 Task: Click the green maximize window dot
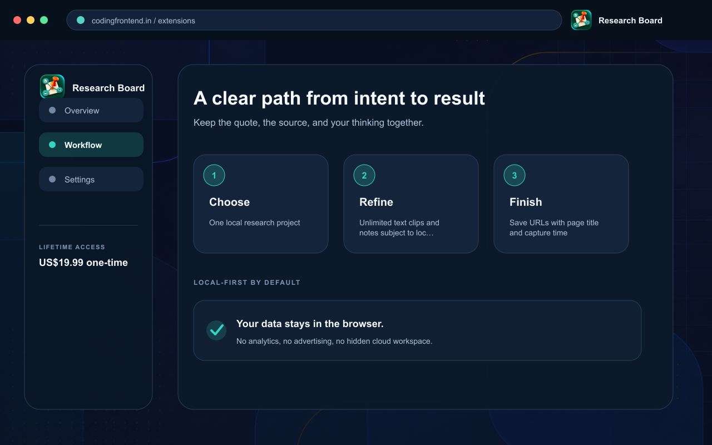pyautogui.click(x=44, y=20)
